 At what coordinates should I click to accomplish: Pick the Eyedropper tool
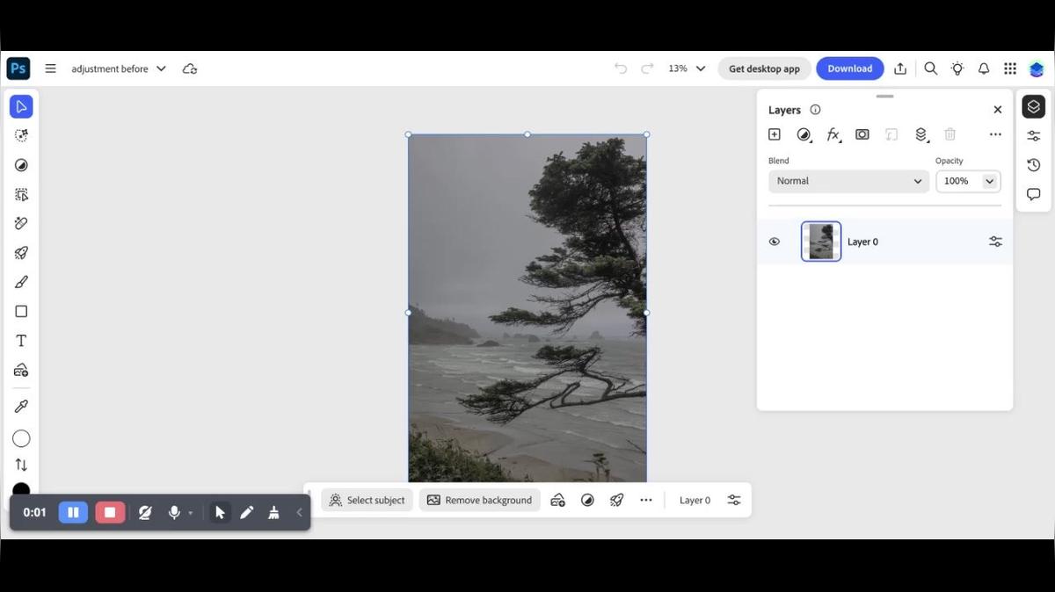click(x=21, y=406)
